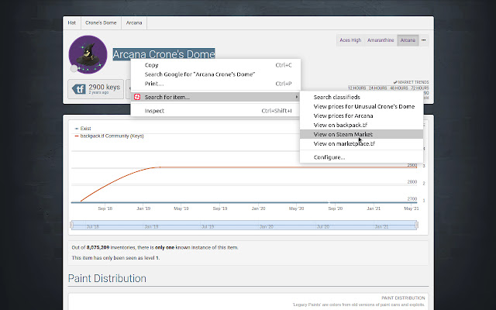Click the tf logo on the price button

pyautogui.click(x=79, y=89)
